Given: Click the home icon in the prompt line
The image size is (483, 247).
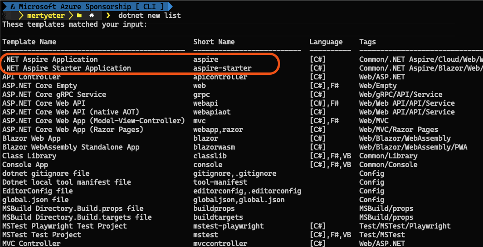Looking at the screenshot, I should 92,15.
